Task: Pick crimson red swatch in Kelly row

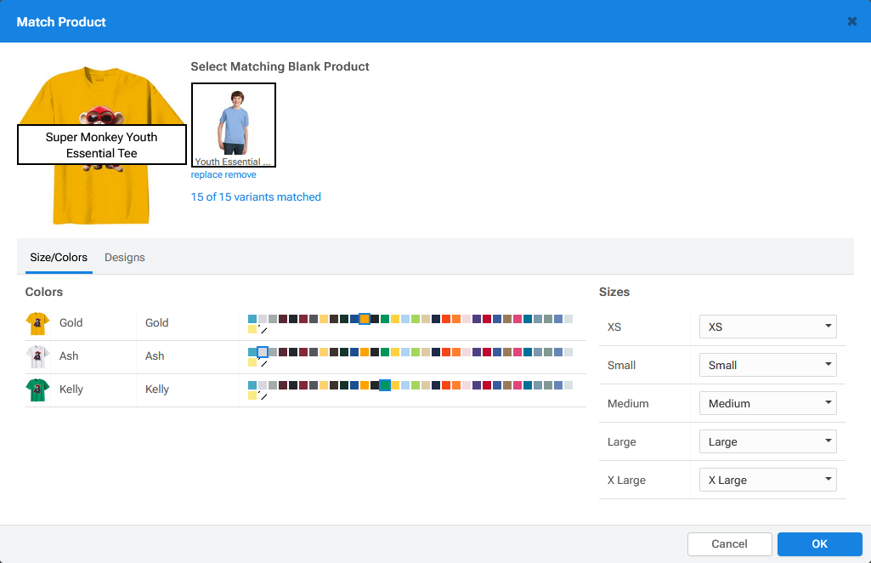Action: 487,385
